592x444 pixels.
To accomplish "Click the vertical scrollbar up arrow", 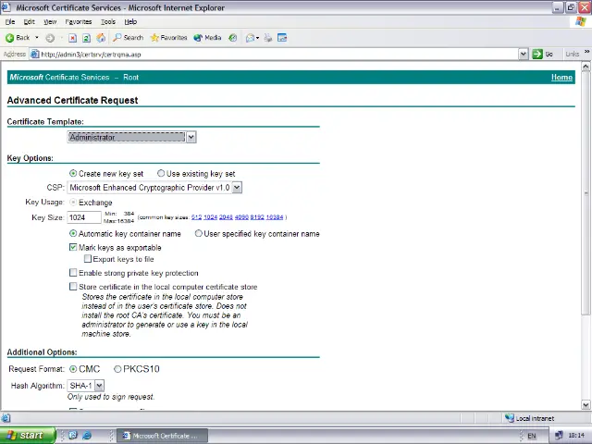I will [x=586, y=67].
